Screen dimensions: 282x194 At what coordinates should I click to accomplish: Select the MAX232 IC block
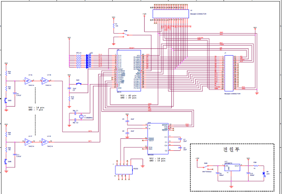(x=158, y=138)
